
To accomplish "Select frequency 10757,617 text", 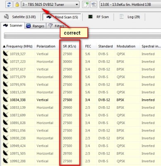I will click(18, 69).
